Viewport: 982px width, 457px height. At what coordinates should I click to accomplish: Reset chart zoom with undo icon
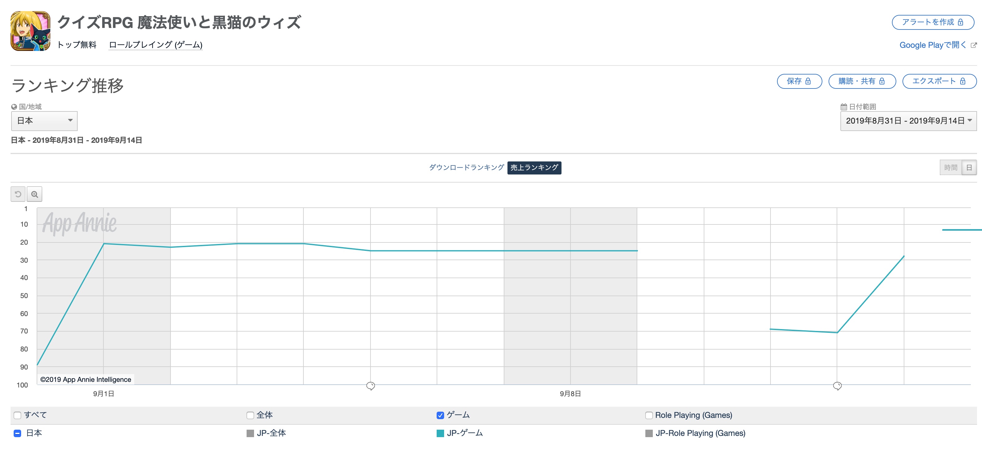[18, 194]
